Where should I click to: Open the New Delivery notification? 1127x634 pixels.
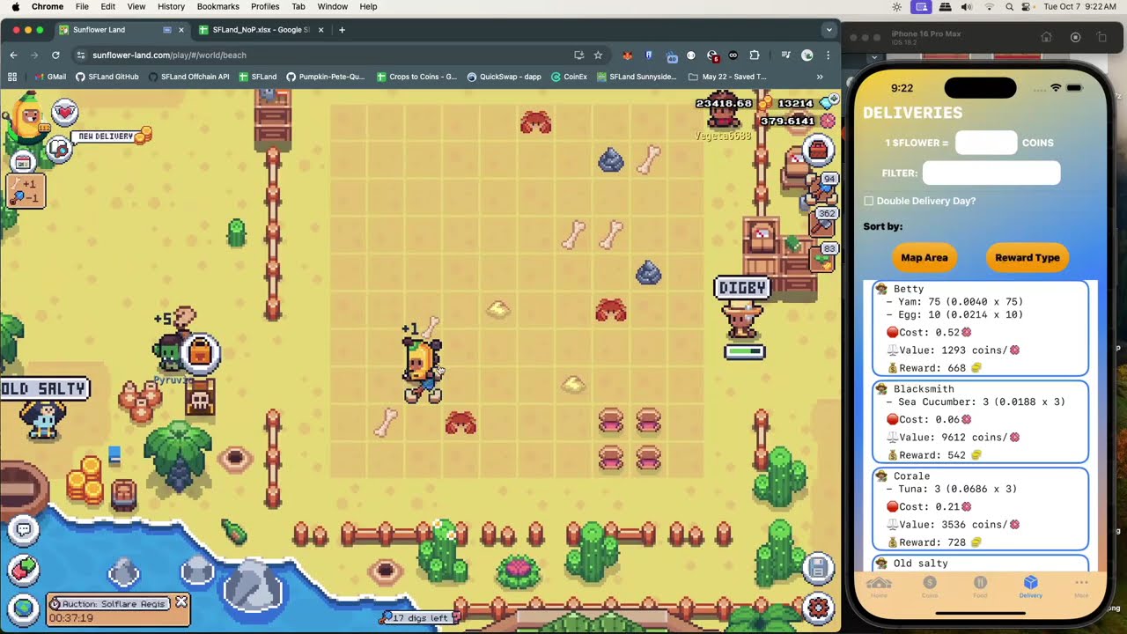pyautogui.click(x=112, y=136)
